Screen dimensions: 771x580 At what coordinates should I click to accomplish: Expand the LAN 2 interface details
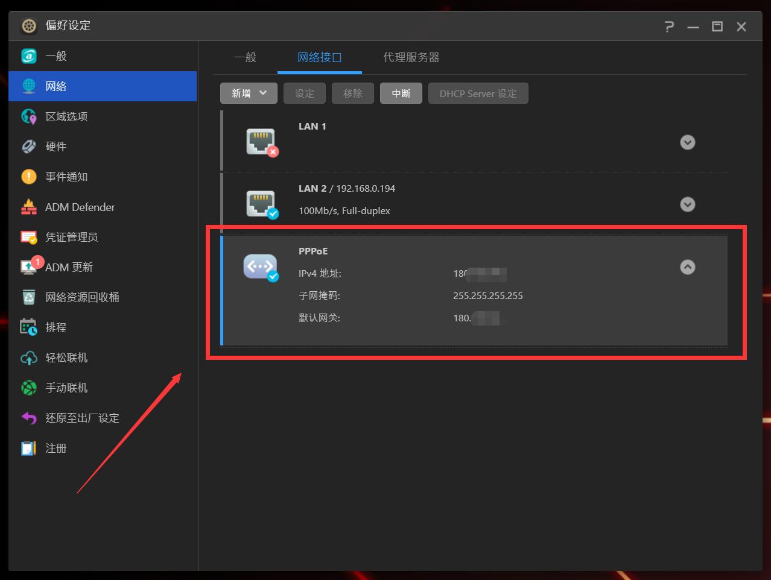tap(687, 204)
